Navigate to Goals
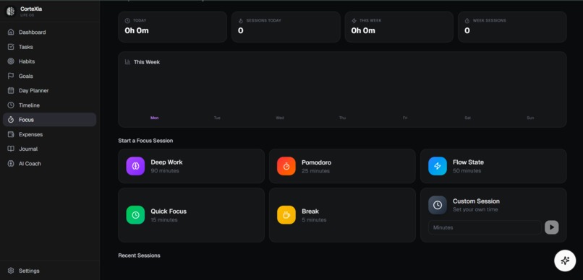Image resolution: width=583 pixels, height=280 pixels. (x=49, y=76)
